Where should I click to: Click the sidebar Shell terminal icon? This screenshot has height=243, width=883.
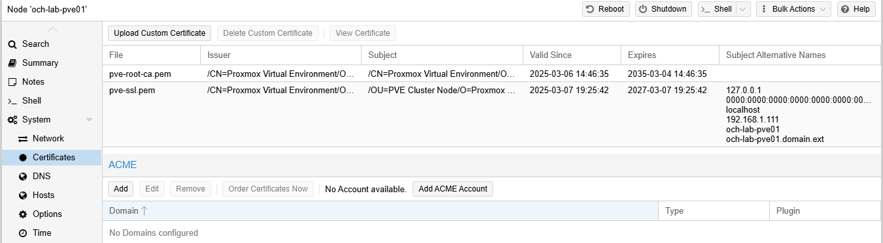[x=12, y=101]
